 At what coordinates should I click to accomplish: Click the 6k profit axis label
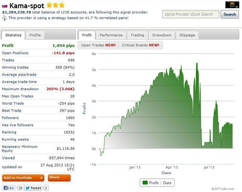(94, 54)
